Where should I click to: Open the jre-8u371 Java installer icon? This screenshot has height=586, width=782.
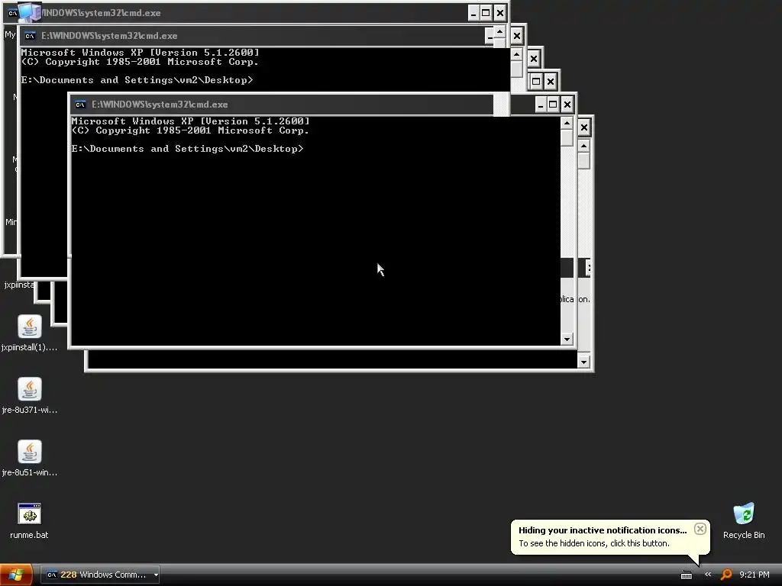30,396
